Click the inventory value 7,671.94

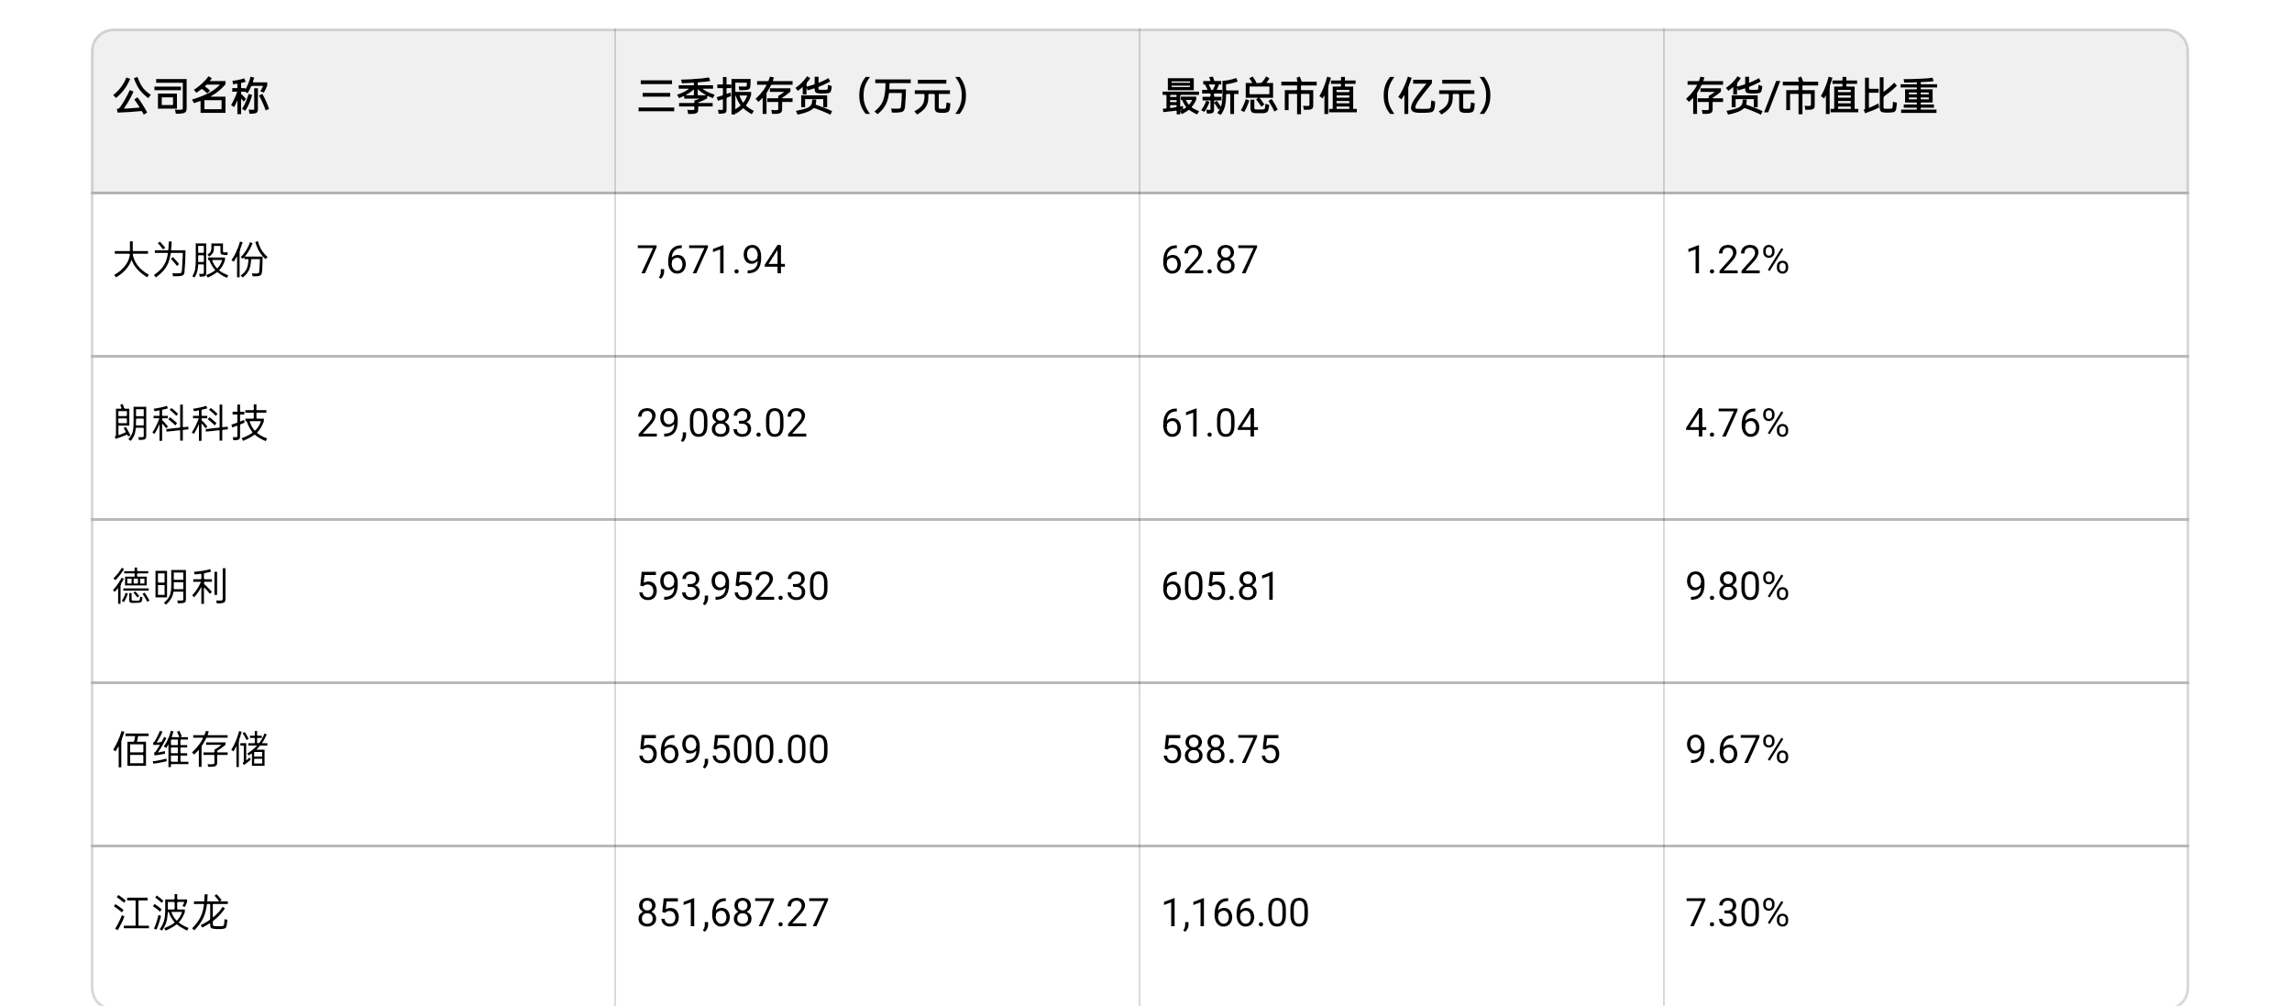click(x=711, y=260)
